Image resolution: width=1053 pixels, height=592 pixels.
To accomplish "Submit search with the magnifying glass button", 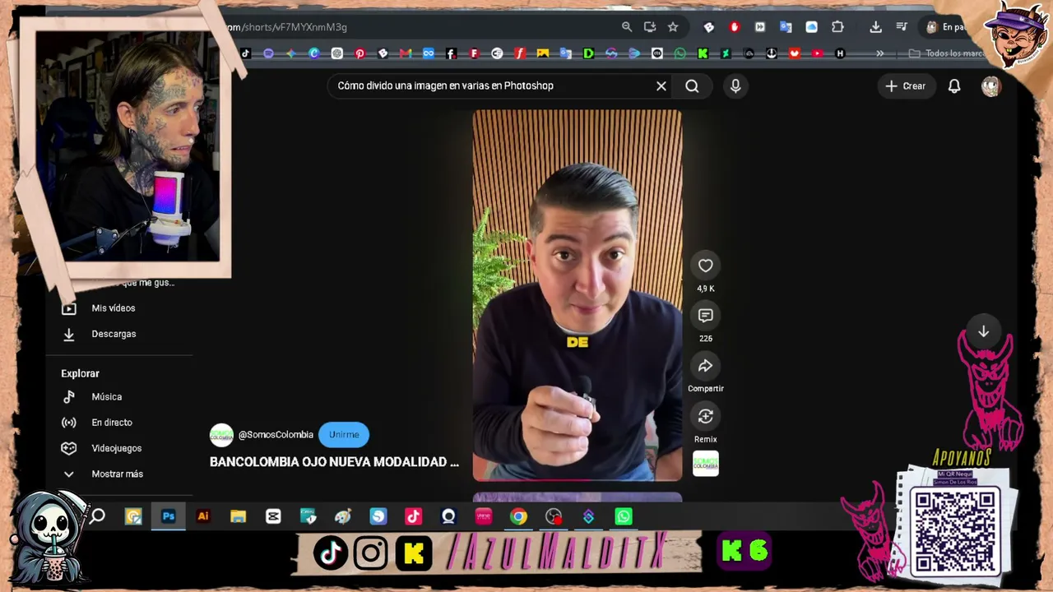I will [x=692, y=86].
